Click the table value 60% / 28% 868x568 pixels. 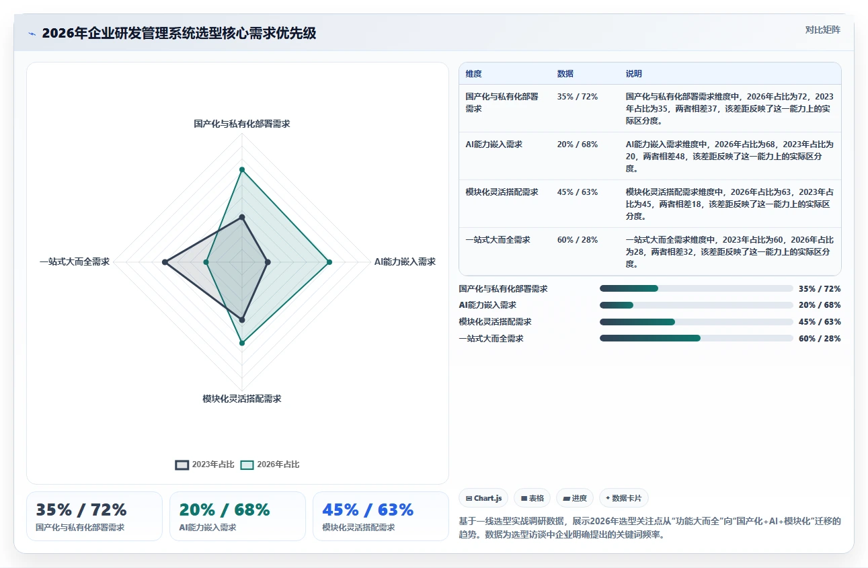point(578,240)
